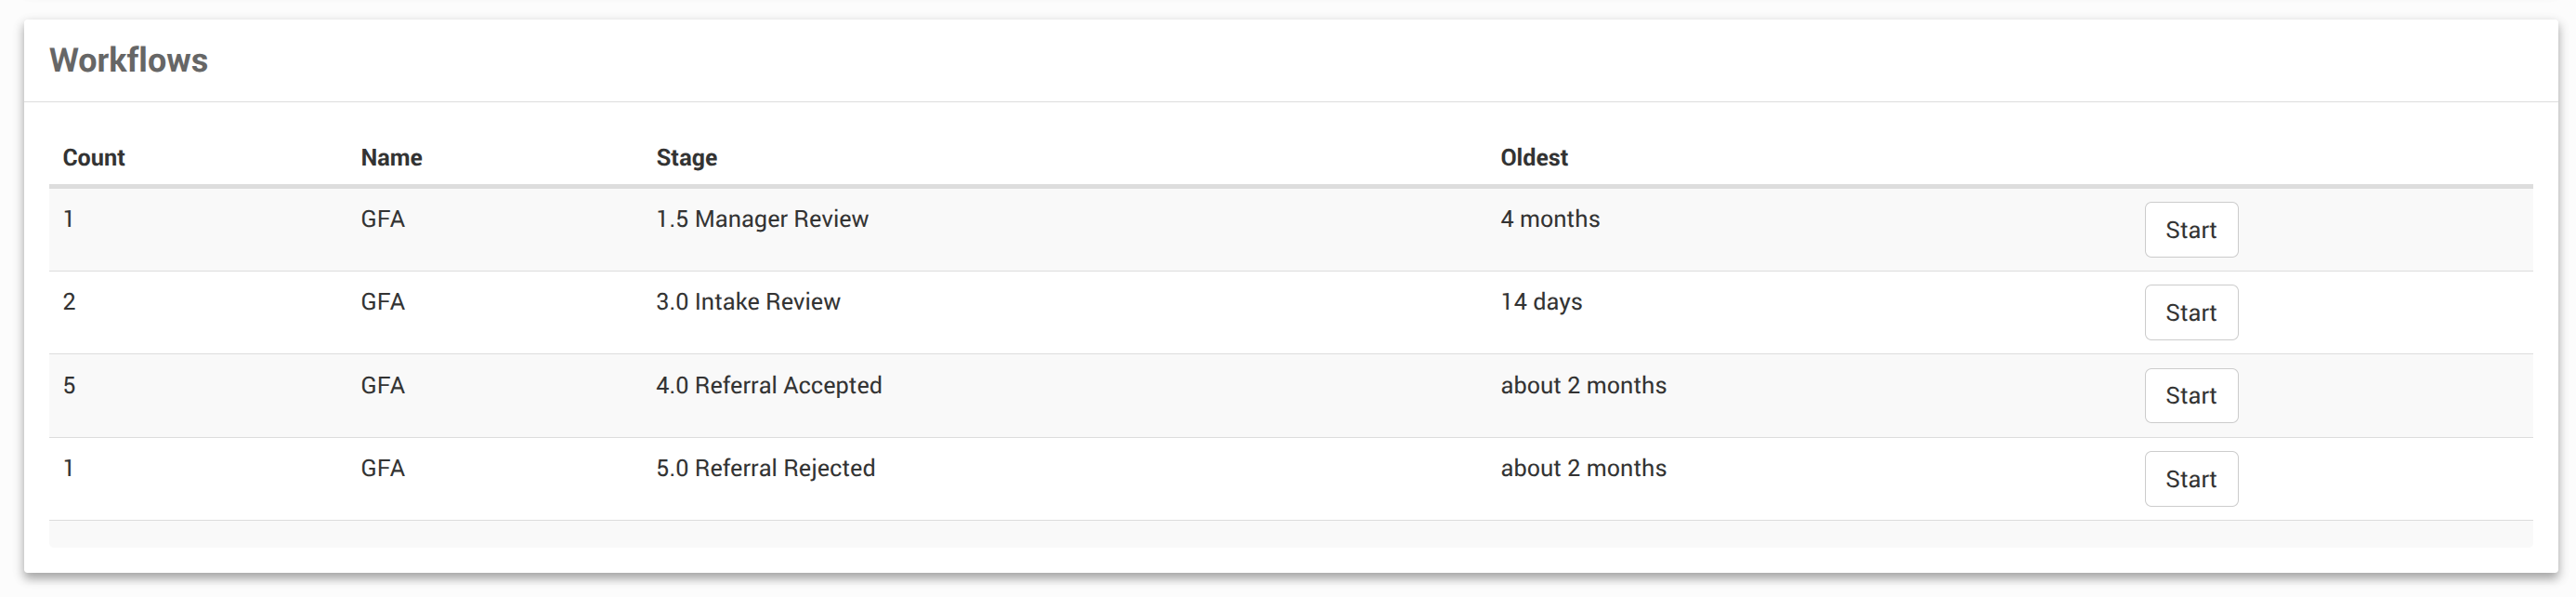Click oldest value in Referral Rejected row

(x=1583, y=469)
